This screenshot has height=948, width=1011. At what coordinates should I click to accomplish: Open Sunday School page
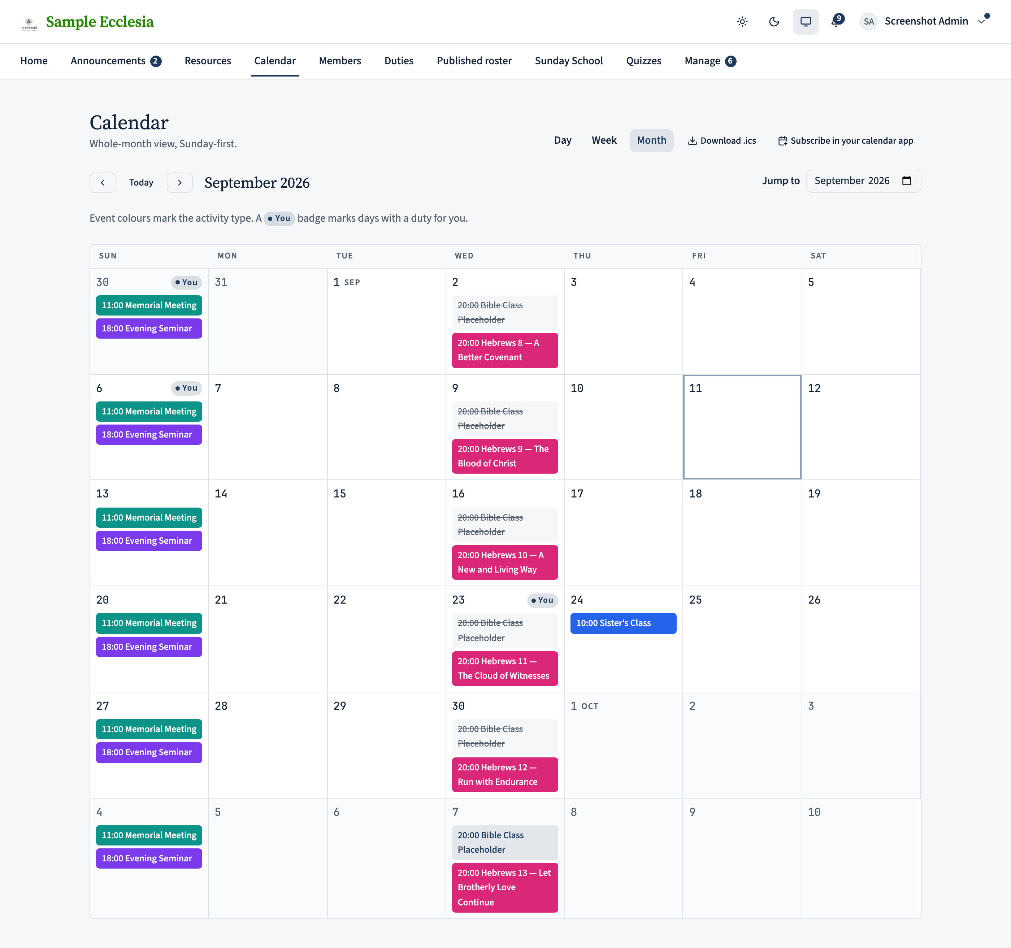point(569,61)
